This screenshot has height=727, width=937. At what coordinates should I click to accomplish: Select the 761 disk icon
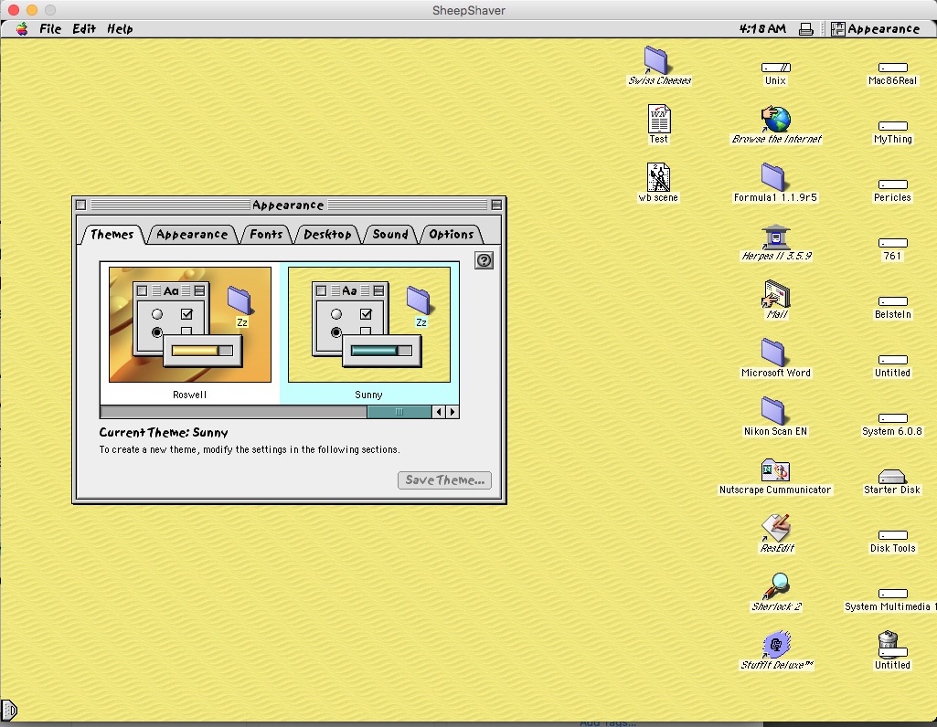893,243
